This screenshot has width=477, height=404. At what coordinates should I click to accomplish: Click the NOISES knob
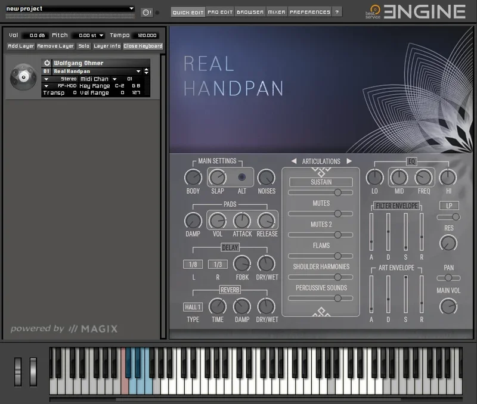[267, 178]
